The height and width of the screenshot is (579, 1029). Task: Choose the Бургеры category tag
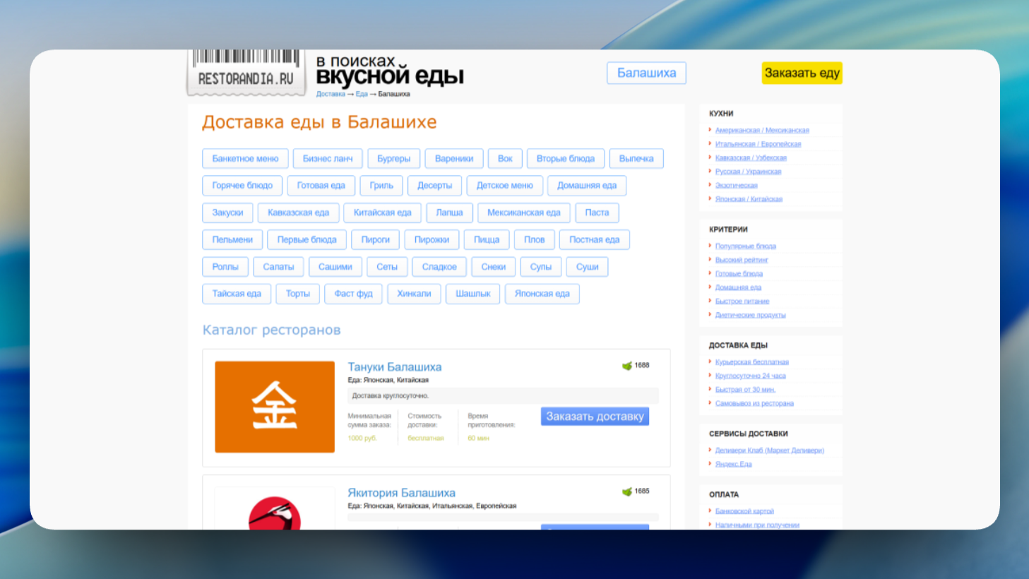coord(393,158)
